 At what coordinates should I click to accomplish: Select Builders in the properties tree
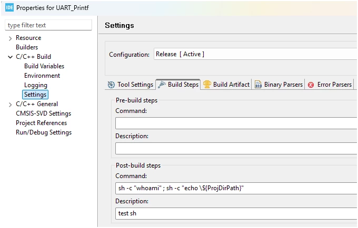(27, 47)
